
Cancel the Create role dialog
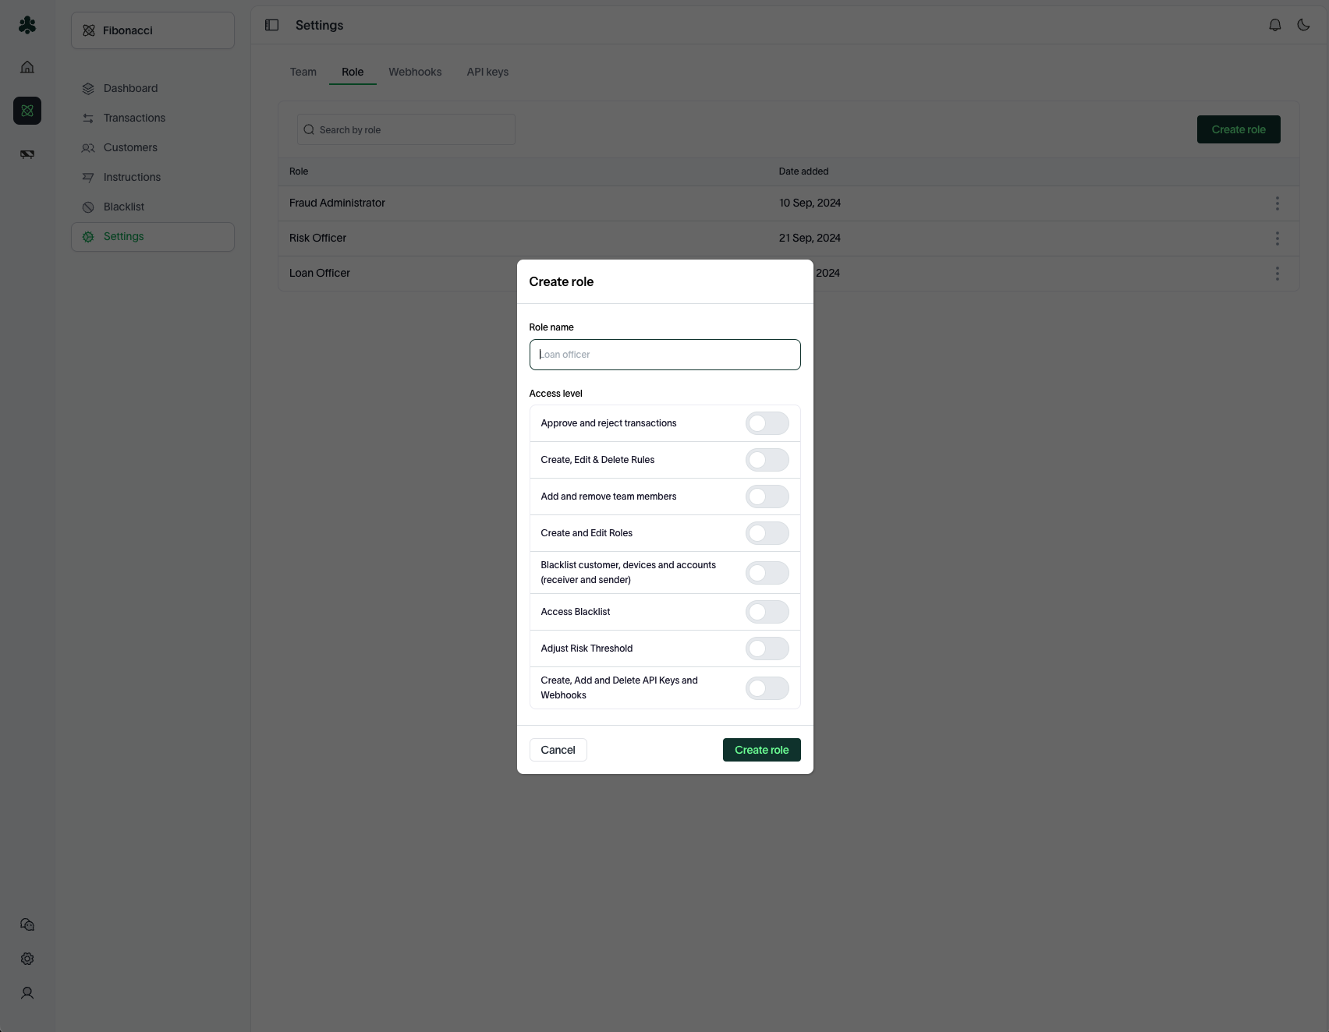pyautogui.click(x=558, y=750)
